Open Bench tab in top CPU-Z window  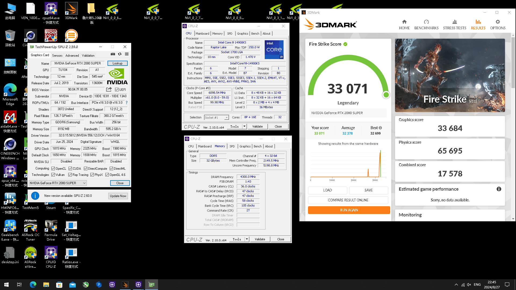pyautogui.click(x=255, y=34)
